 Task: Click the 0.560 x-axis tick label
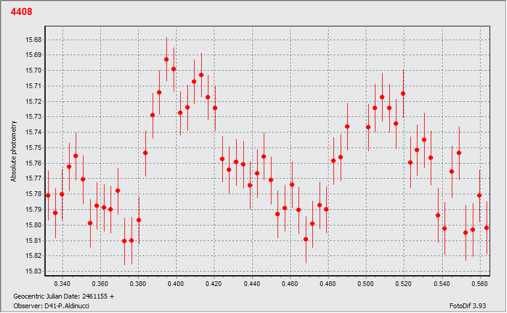(480, 284)
